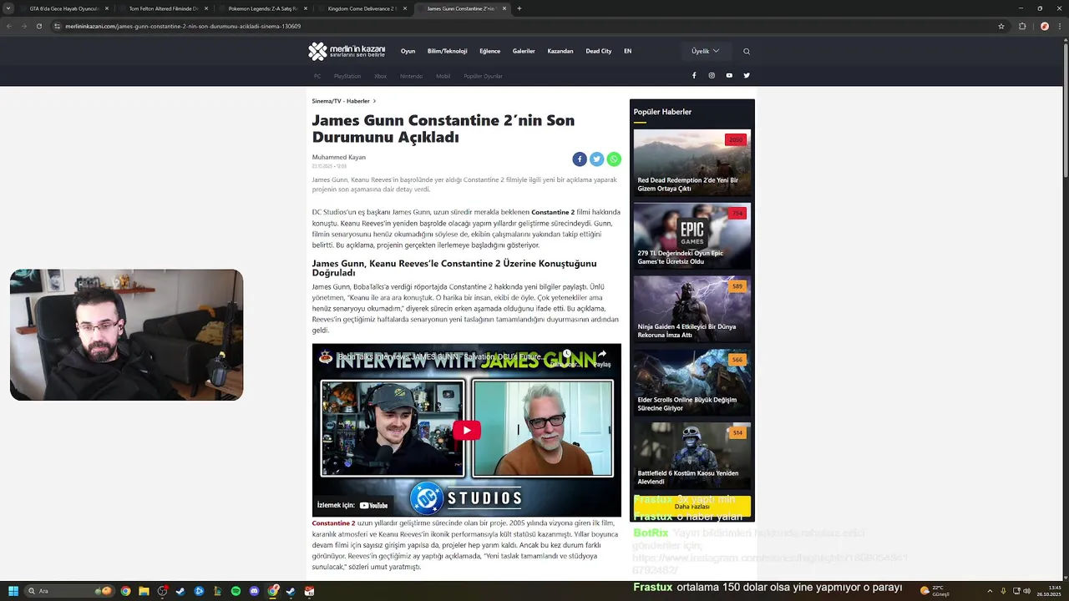This screenshot has width=1069, height=601.
Task: Select the Popüler Oyunlar sub-navigation link
Action: point(484,76)
